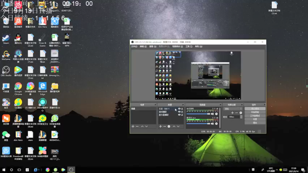This screenshot has width=308, height=173.
Task: Open the 帮助(H) menu in OBS
Action: pos(199,47)
